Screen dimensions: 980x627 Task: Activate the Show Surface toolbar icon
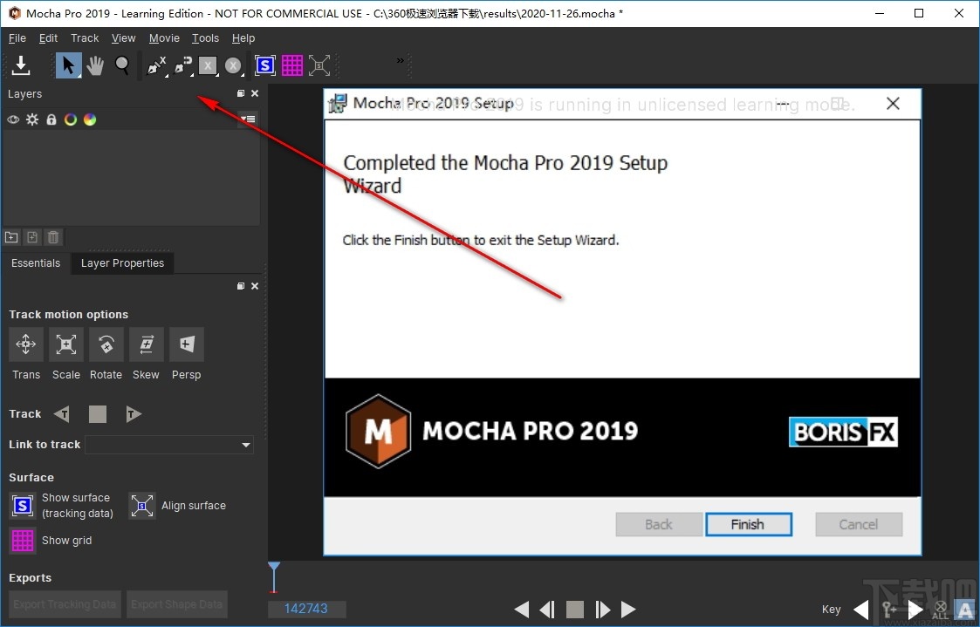coord(264,65)
